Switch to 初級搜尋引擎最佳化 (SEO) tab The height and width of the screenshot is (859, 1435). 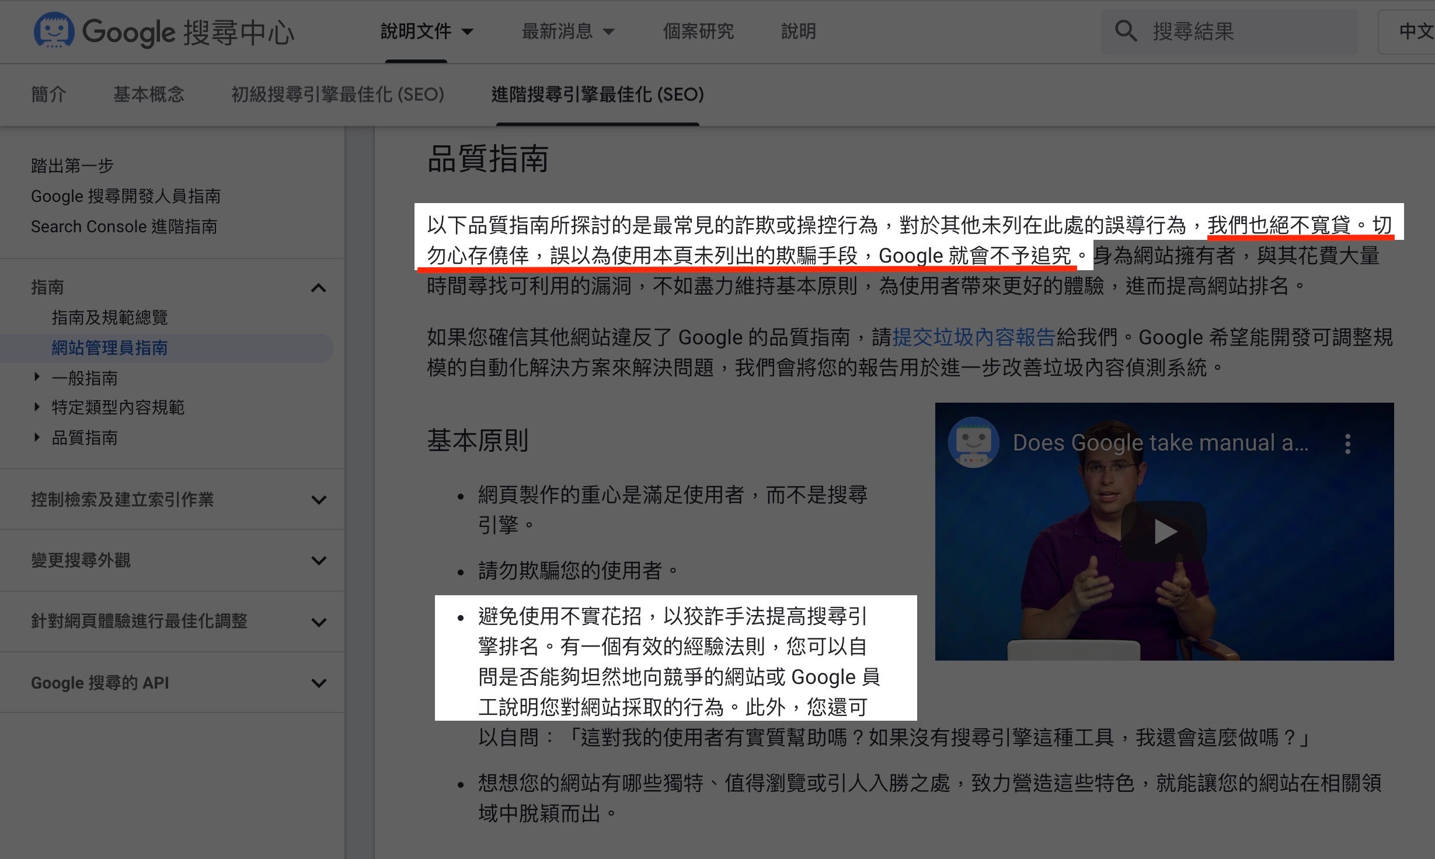337,94
